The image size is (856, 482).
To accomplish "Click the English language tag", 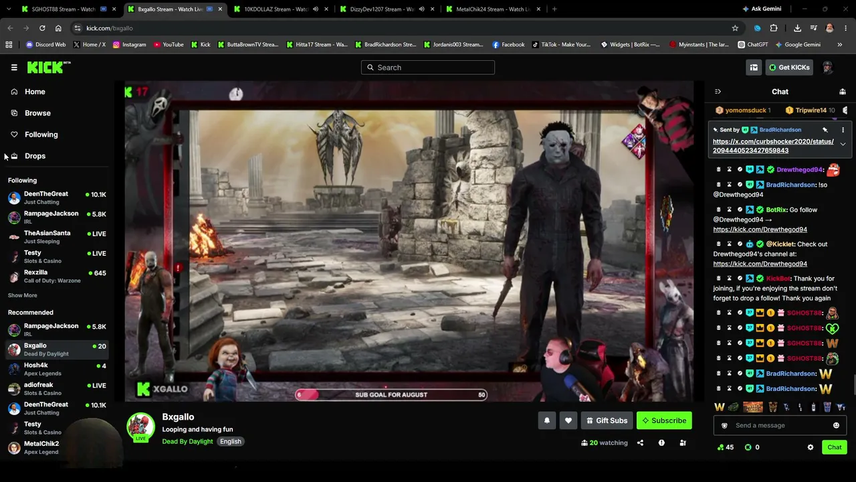I will point(230,441).
